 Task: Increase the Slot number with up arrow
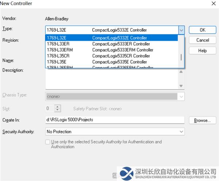pos(57,107)
